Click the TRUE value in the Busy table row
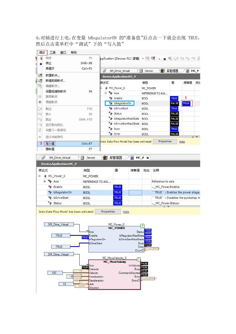 coord(174,129)
